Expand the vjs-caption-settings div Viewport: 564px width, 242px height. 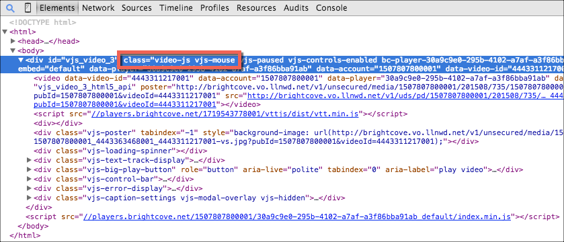pos(30,198)
